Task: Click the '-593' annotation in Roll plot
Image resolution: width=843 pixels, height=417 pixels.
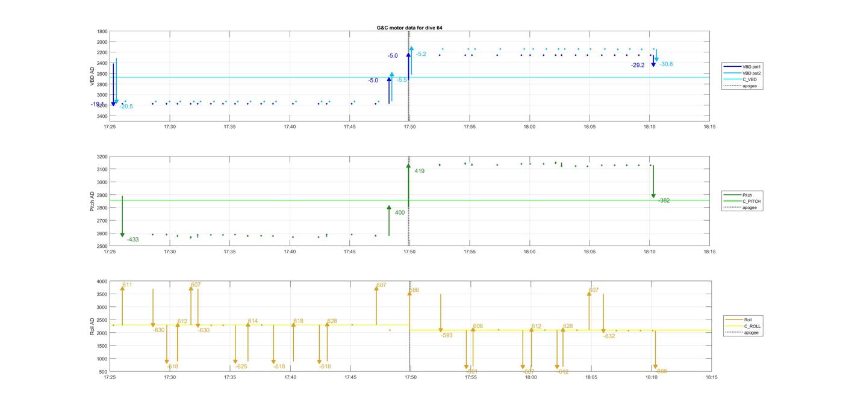Action: coord(446,335)
